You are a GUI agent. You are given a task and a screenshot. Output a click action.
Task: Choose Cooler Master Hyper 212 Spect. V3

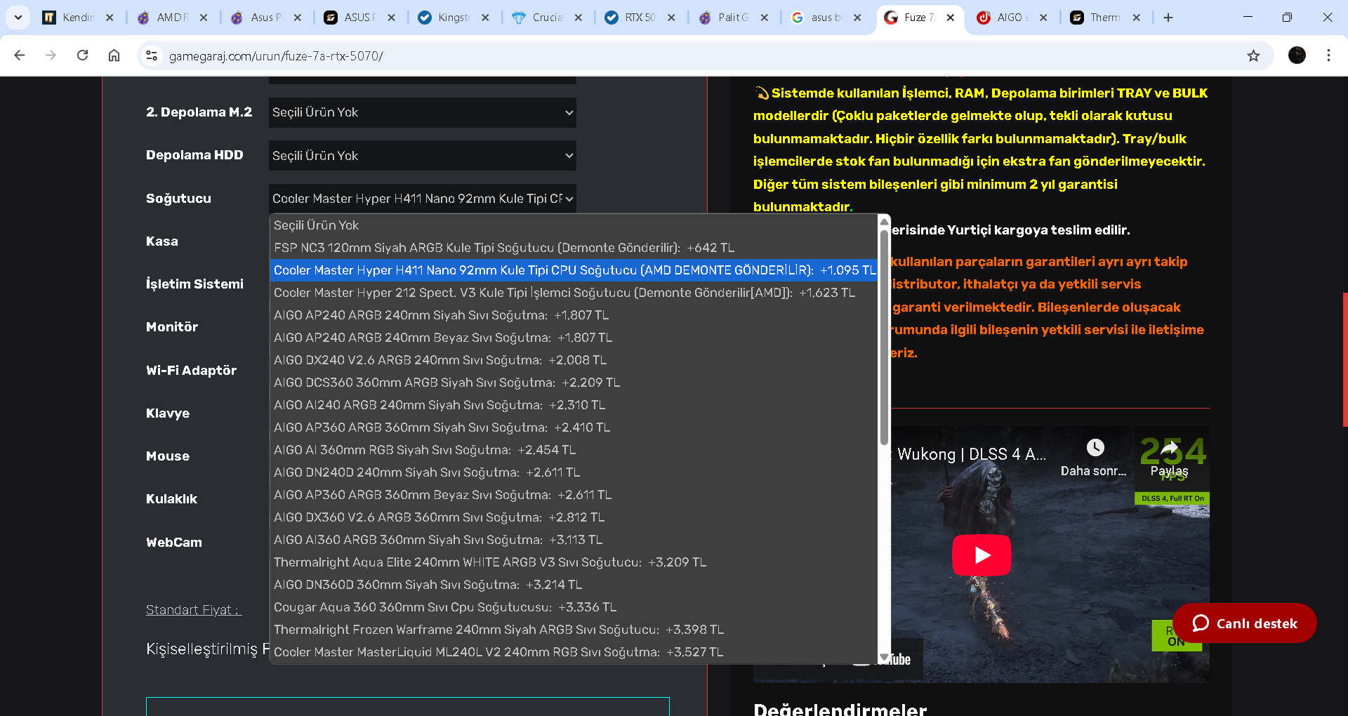[x=574, y=293]
